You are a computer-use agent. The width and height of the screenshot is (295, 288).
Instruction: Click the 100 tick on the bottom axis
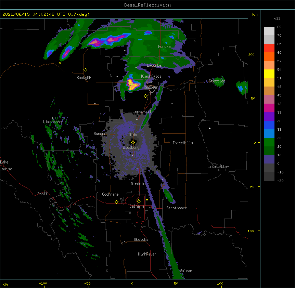[x=220, y=283]
